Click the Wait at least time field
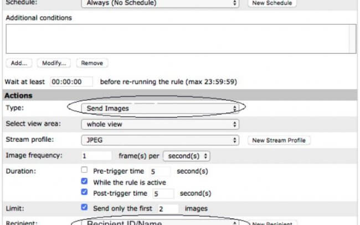Viewport: 360px width, 225px height. coord(71,82)
